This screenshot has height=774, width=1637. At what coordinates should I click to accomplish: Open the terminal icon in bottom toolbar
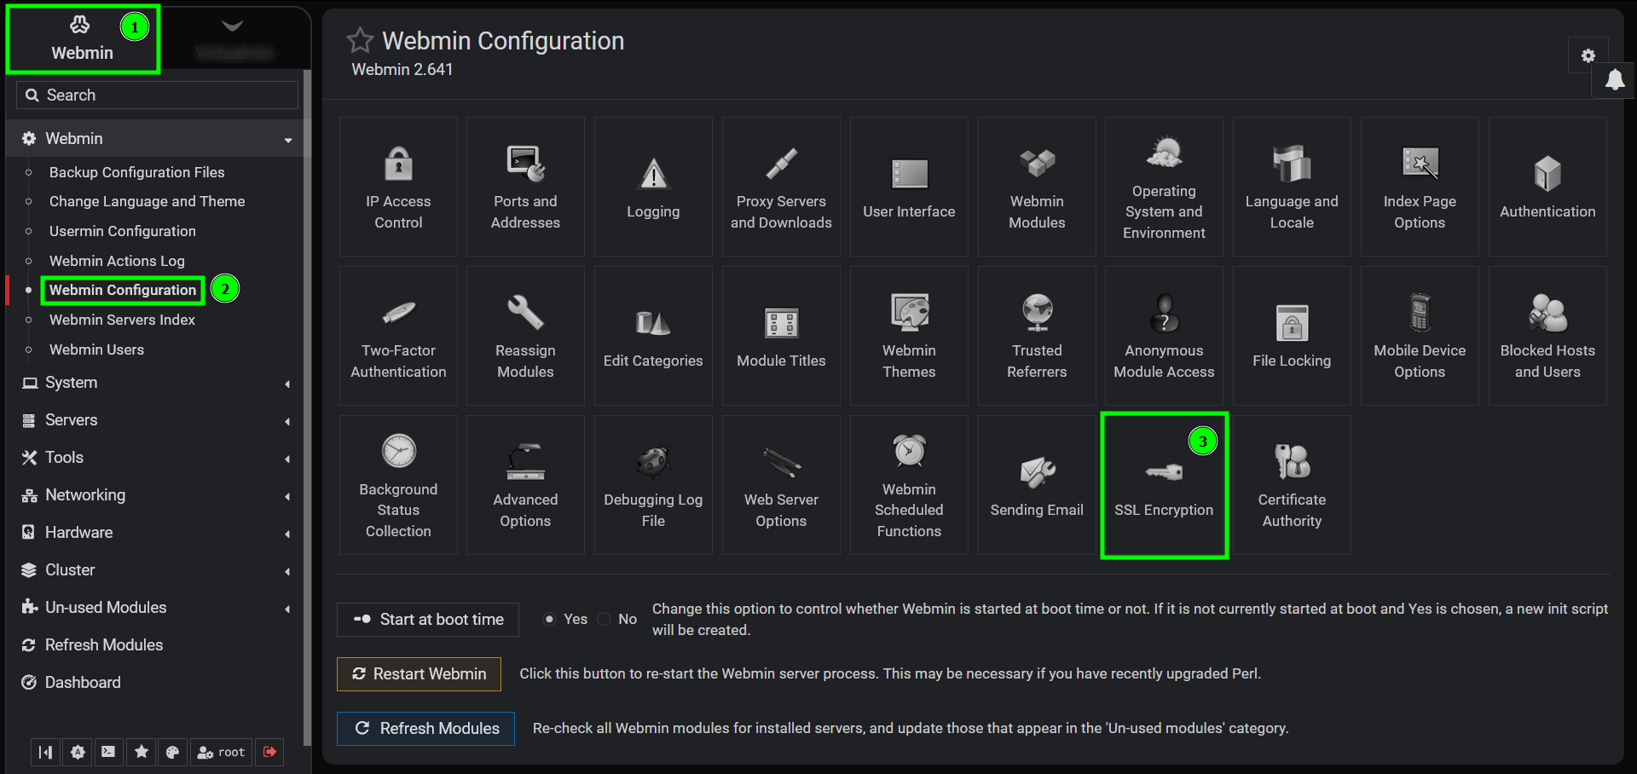coord(108,752)
